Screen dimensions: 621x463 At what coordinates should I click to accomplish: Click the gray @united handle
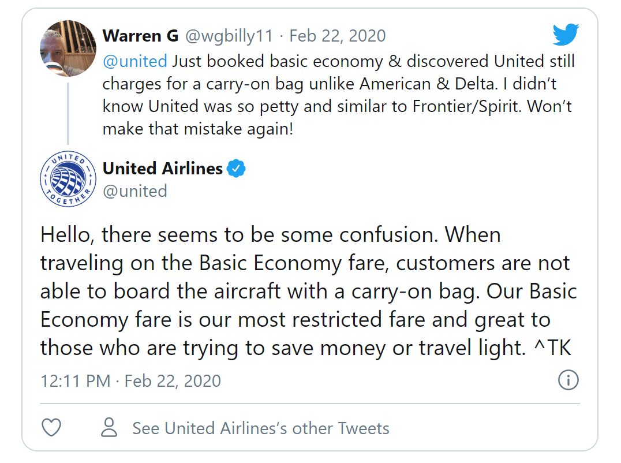coord(135,191)
